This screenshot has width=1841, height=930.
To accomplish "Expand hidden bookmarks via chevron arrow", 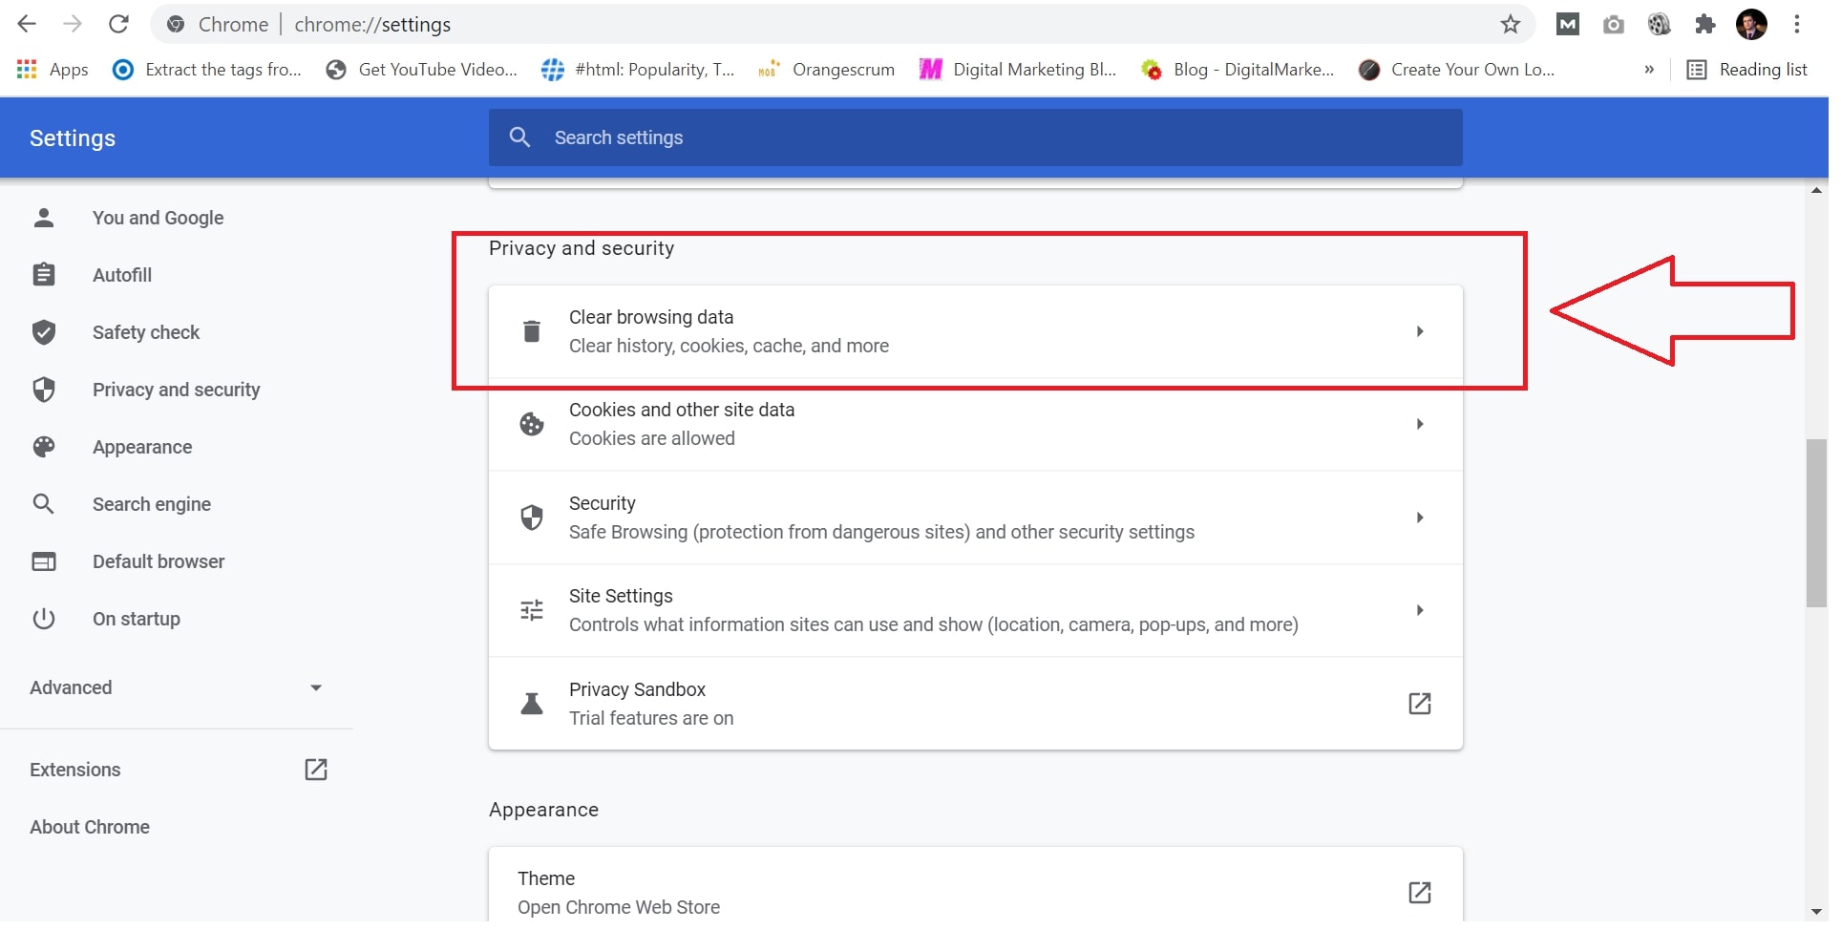I will (x=1649, y=69).
